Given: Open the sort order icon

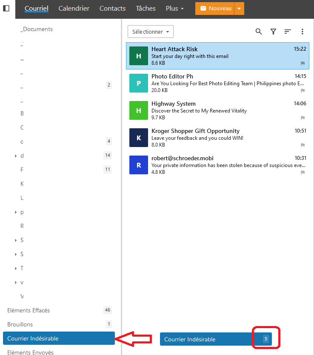Looking at the screenshot, I should click(288, 32).
